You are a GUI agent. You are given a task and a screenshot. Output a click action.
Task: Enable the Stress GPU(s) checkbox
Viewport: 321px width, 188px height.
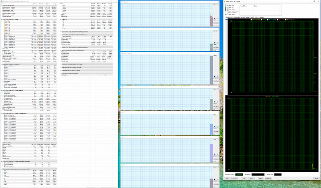(228, 15)
